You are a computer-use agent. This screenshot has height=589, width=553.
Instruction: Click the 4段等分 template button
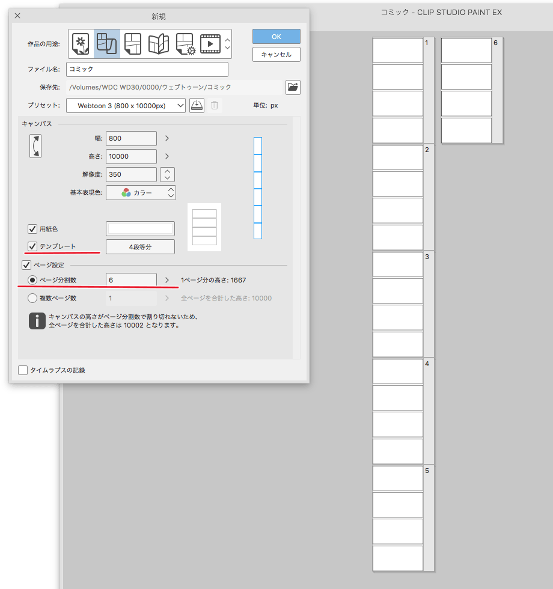click(140, 246)
